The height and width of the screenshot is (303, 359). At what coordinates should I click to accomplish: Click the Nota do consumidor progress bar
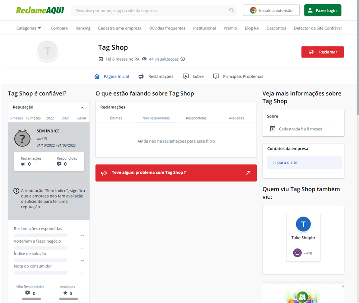(41, 273)
